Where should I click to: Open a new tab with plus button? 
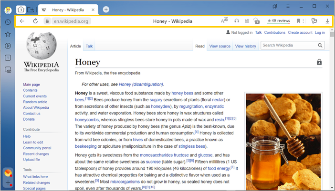coord(106,10)
